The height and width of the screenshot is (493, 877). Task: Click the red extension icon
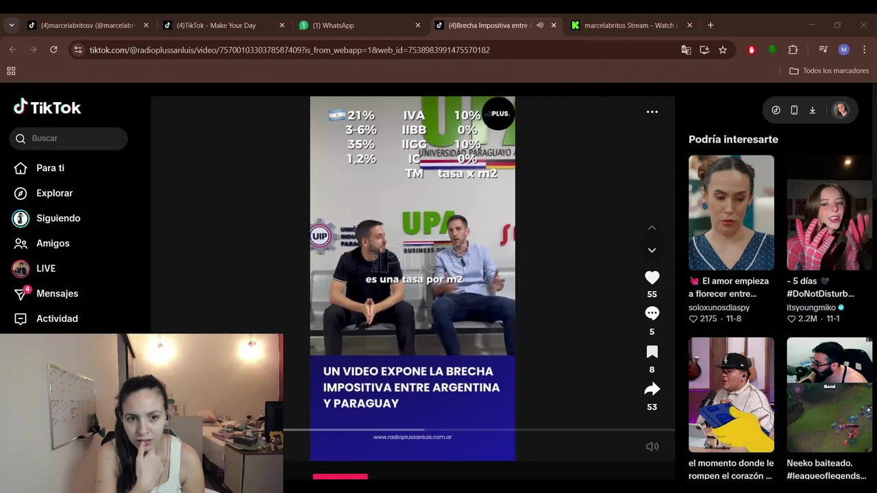click(x=752, y=50)
